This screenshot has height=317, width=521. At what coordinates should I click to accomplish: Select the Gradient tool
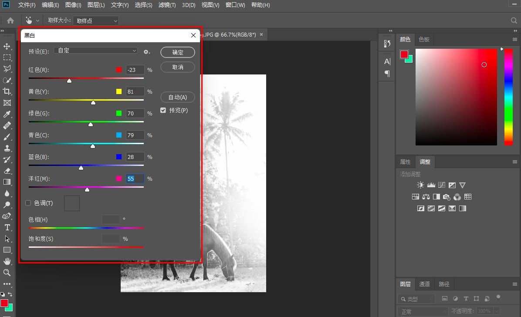tap(7, 182)
